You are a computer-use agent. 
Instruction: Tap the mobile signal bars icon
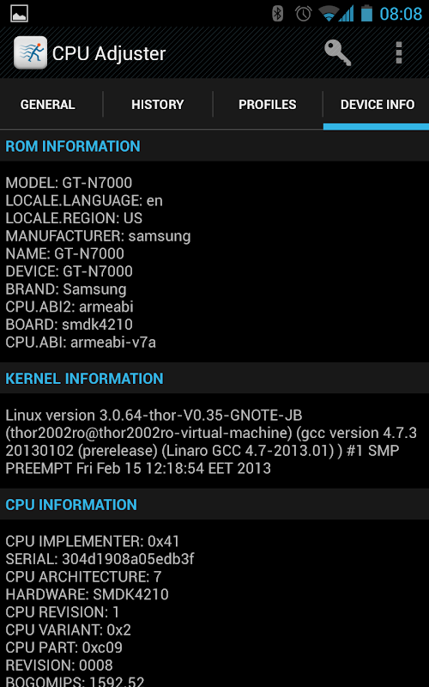coord(346,14)
